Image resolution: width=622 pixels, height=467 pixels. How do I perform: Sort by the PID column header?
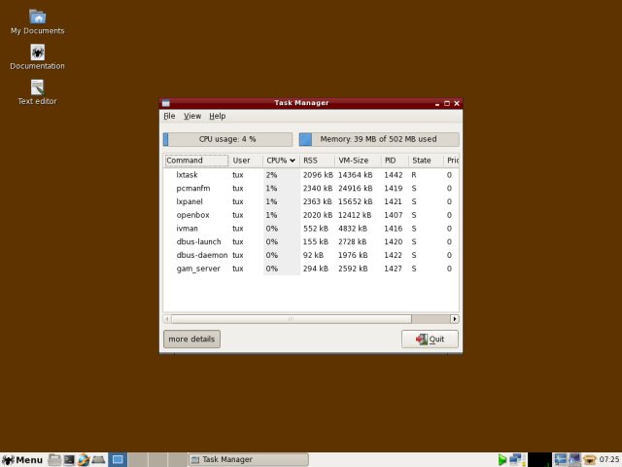click(x=396, y=161)
